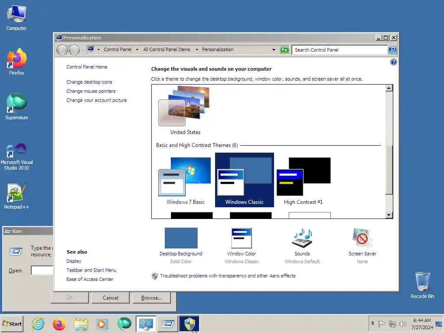
Task: Open Change mouse pointers link
Action: click(x=91, y=91)
